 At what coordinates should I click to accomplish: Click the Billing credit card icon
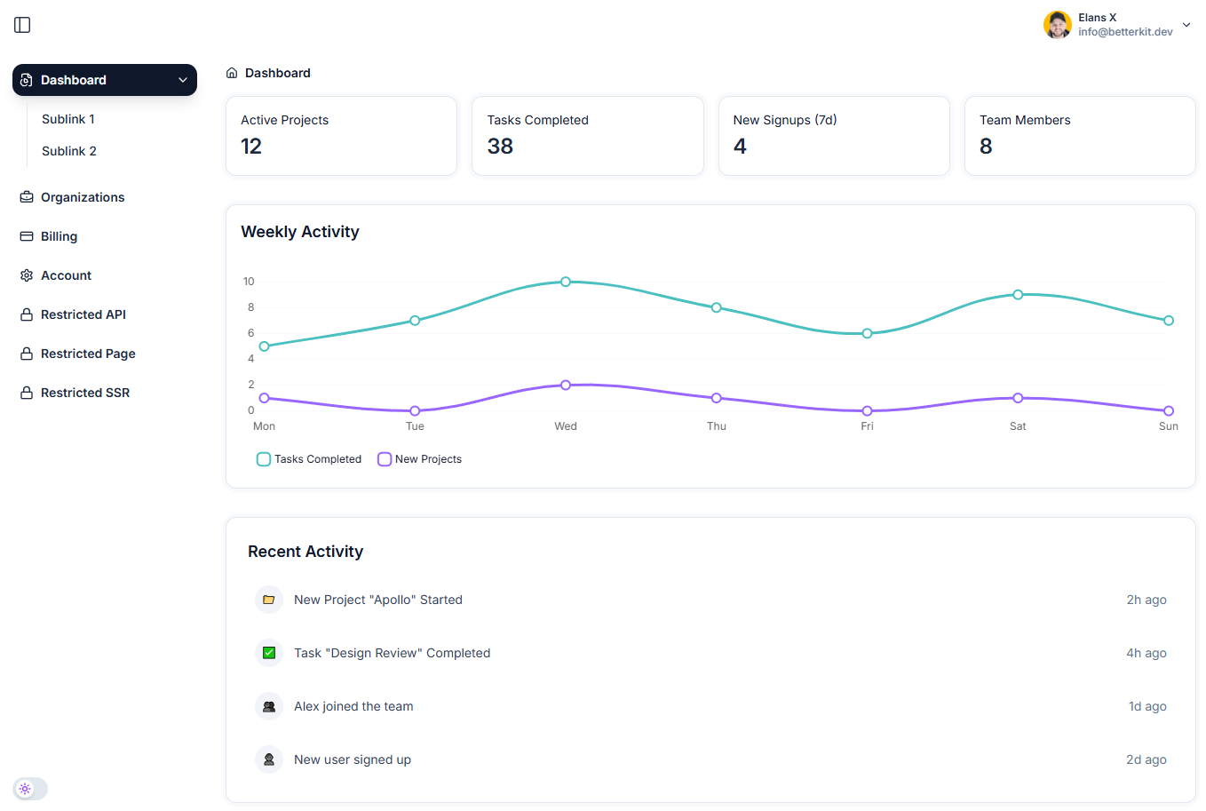[x=27, y=236]
